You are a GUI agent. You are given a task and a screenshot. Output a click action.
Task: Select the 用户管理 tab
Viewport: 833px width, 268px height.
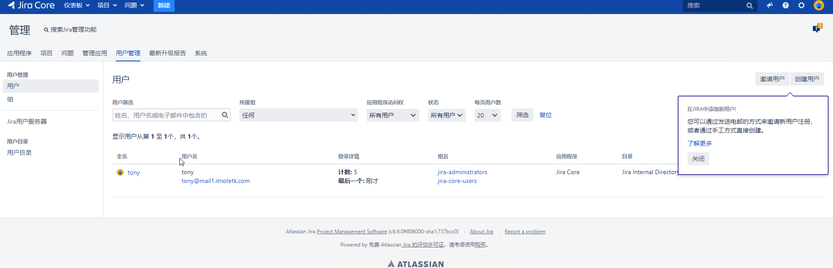(x=128, y=53)
